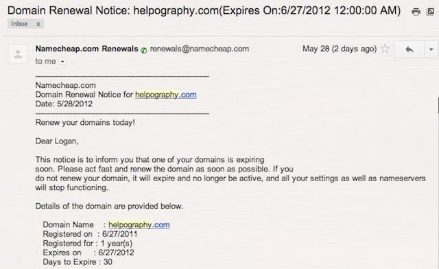Click the sender's profile avatar
The width and height of the screenshot is (439, 269).
18,54
